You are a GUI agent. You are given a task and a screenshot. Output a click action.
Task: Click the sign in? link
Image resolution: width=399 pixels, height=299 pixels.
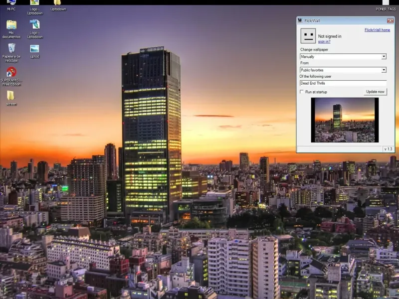tap(324, 41)
